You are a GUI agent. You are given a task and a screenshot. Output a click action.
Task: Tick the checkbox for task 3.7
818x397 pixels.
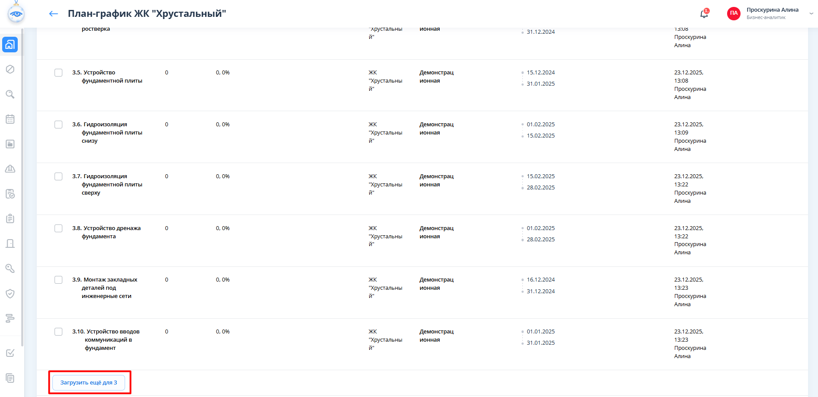coord(58,176)
